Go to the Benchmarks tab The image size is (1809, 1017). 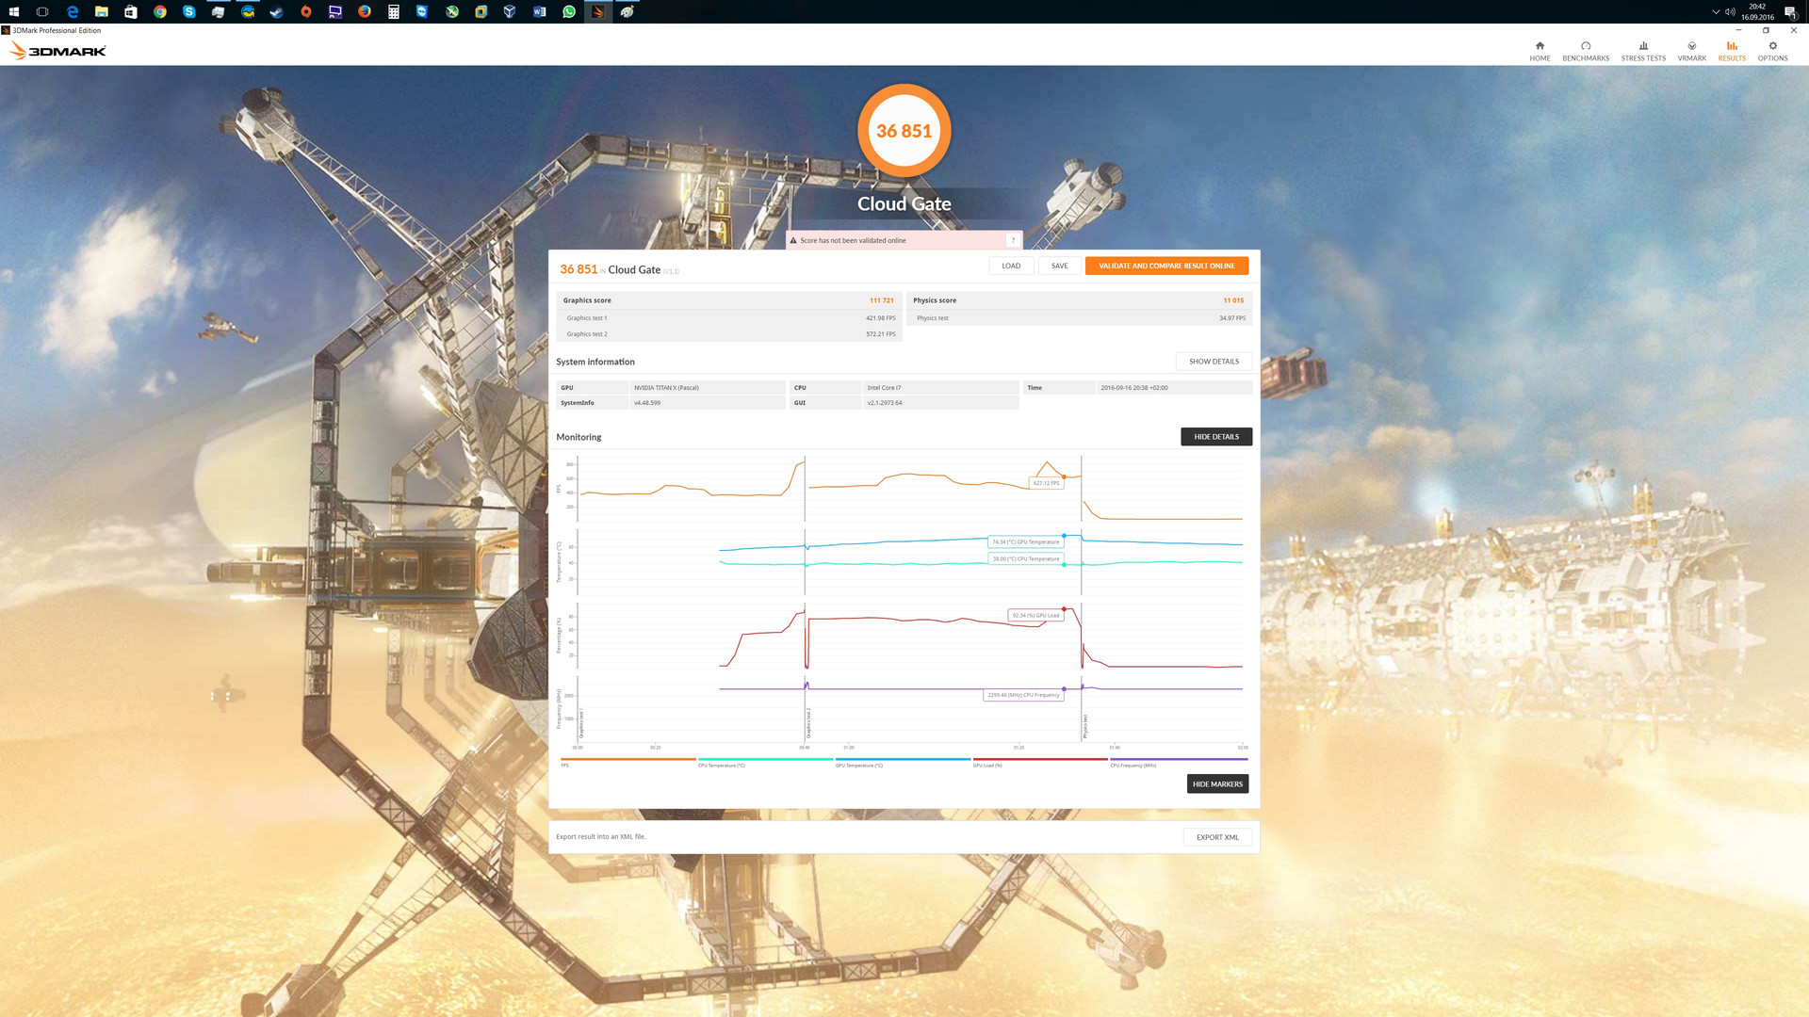click(x=1586, y=51)
